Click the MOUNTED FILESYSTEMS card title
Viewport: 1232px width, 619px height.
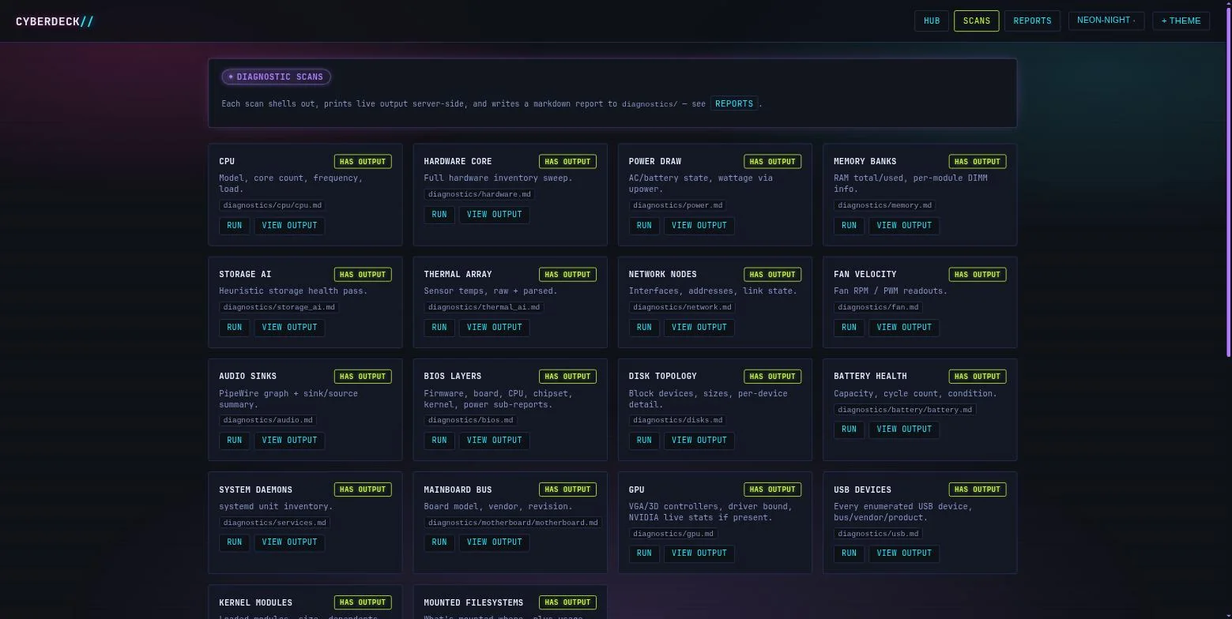click(473, 602)
